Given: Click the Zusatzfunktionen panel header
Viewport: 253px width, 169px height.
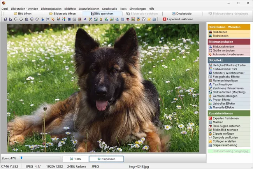Looking at the screenshot, I should pos(229,113).
